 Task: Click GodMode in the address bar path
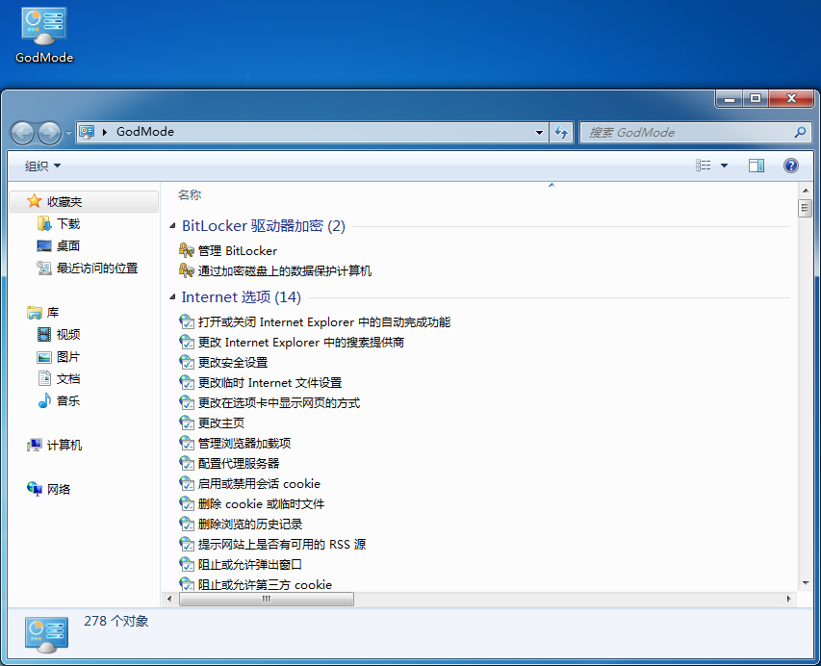145,132
